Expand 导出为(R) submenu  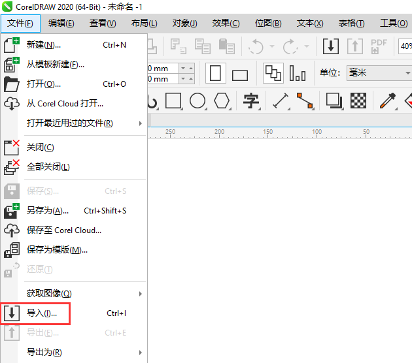73,353
